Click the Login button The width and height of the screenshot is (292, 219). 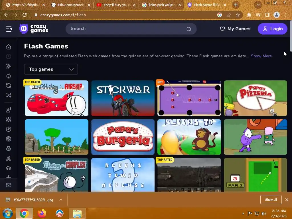(x=272, y=29)
